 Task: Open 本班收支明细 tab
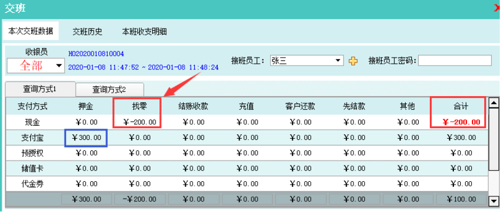pyautogui.click(x=144, y=31)
